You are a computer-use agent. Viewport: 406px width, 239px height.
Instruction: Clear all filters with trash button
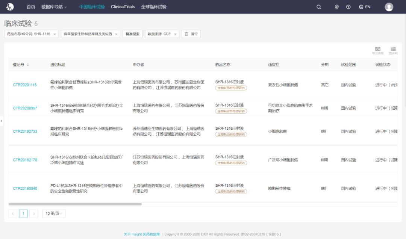coord(191,34)
